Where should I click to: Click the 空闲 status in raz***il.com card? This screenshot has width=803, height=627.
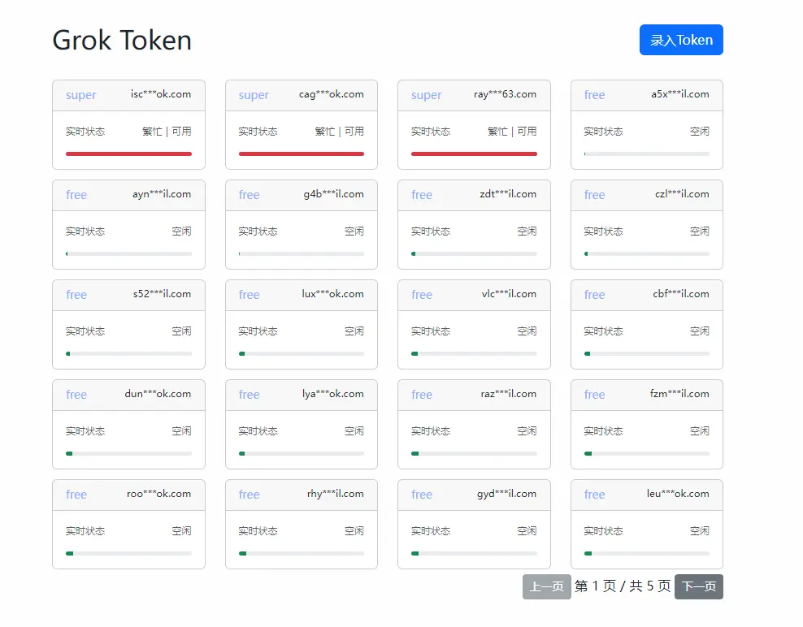(x=527, y=431)
